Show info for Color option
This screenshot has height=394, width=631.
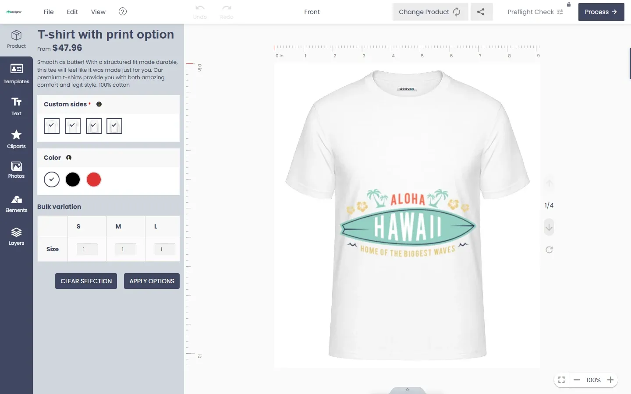[x=69, y=158]
